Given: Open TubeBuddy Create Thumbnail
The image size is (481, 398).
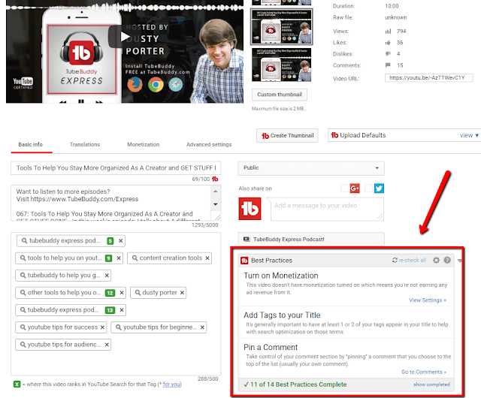Looking at the screenshot, I should pos(287,135).
